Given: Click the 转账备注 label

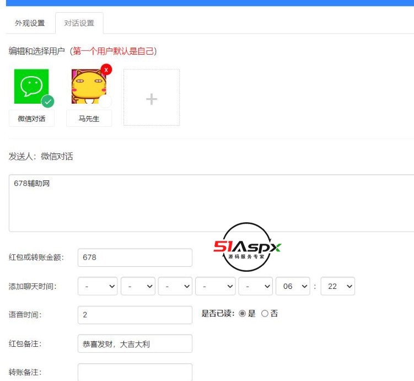Looking at the screenshot, I should pyautogui.click(x=25, y=372).
